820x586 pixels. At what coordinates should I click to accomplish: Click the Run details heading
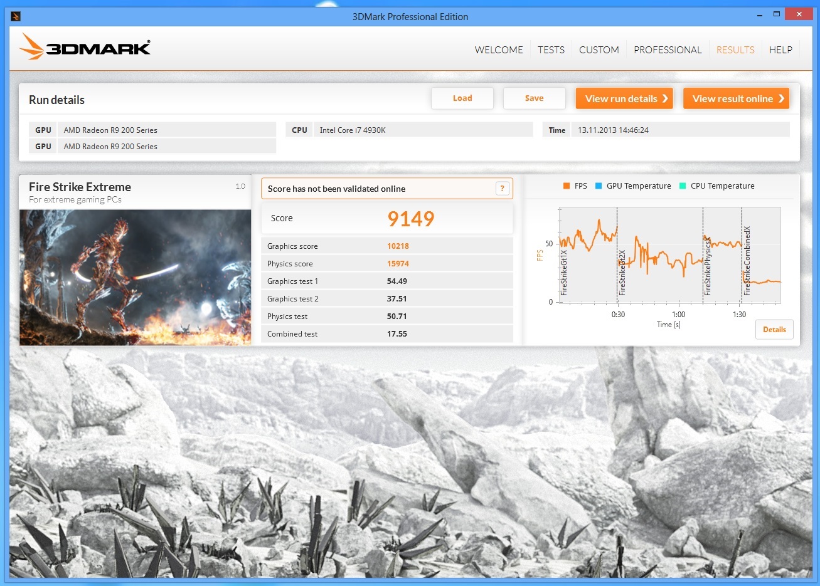coord(56,100)
